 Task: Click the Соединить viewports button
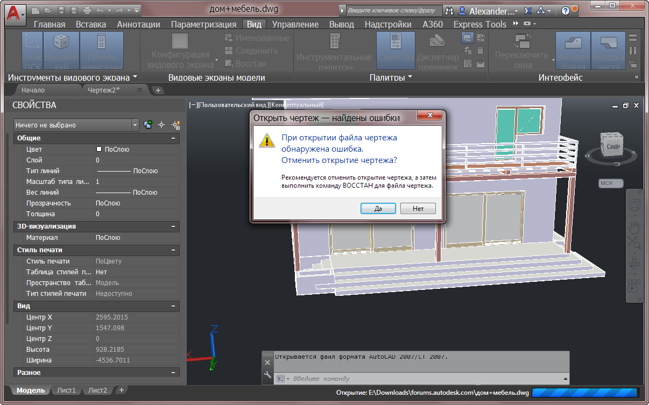point(251,51)
